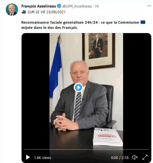Screen dimensions: 153x163
Task: Open the tweet's three-dot more options menu
Action: [149, 6]
